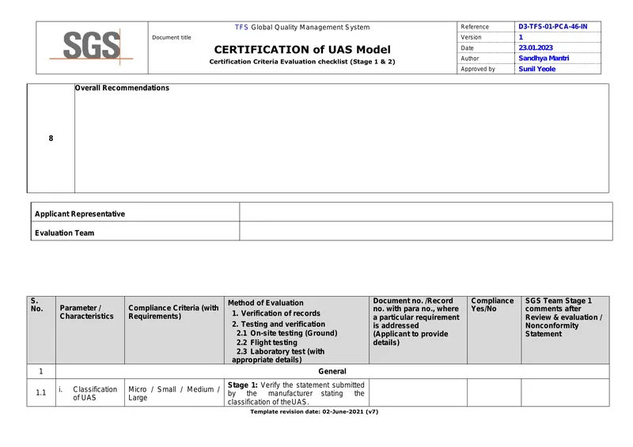
Task: Click the Template revision date footer text
Action: 314,412
